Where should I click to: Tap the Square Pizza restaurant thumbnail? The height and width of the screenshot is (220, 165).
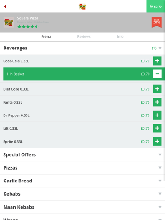click(9, 22)
